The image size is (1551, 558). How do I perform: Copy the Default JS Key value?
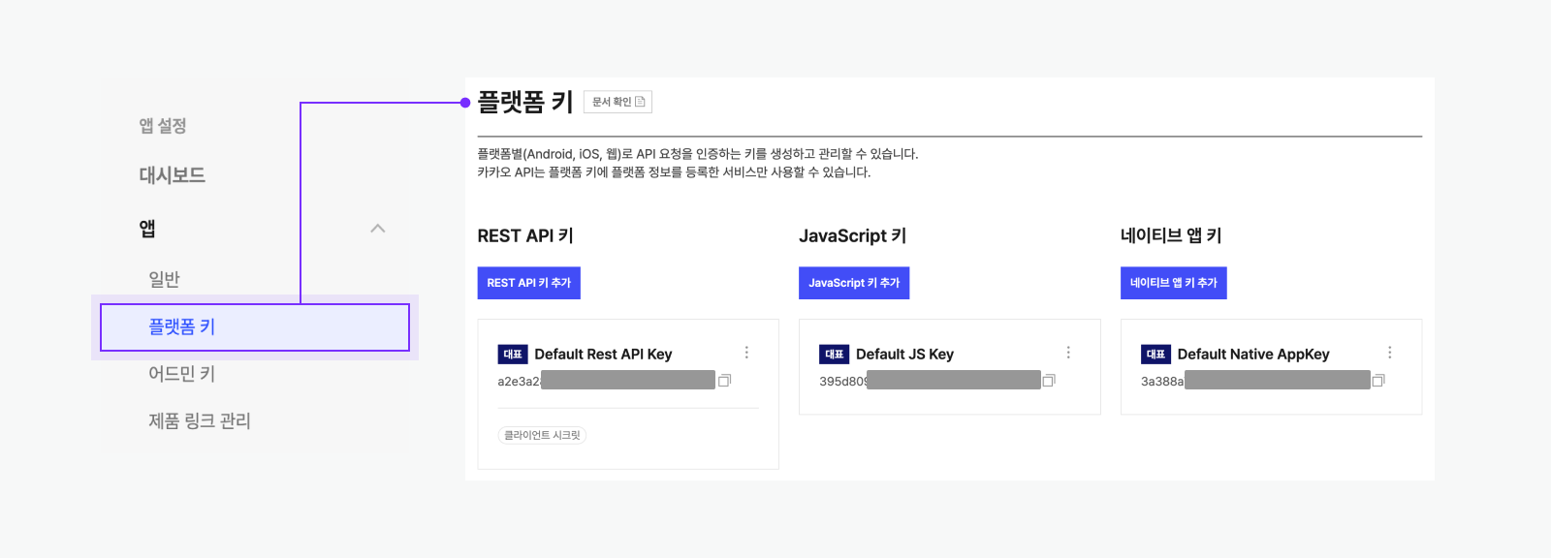click(1048, 381)
